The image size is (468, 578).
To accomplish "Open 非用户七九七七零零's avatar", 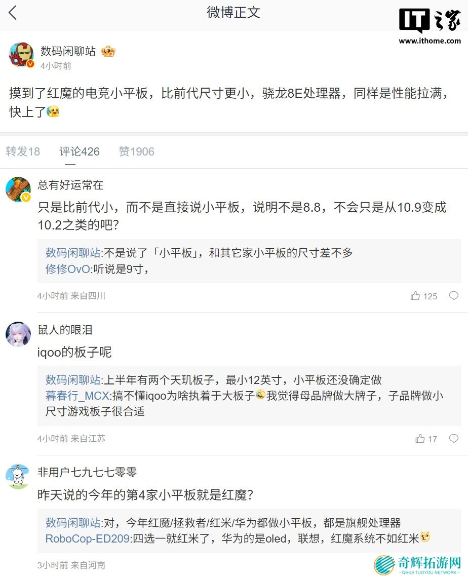I will (x=18, y=477).
